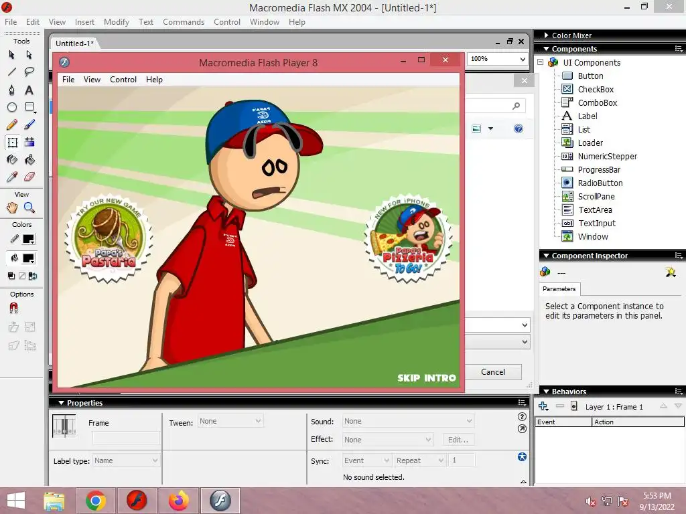Select the Free Transform tool

point(12,143)
